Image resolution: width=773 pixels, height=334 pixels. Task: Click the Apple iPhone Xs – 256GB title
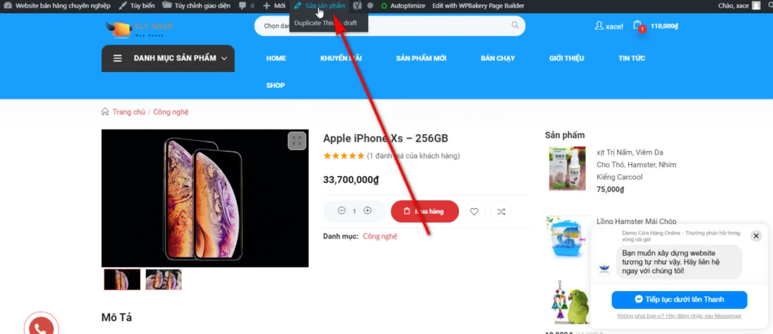385,138
